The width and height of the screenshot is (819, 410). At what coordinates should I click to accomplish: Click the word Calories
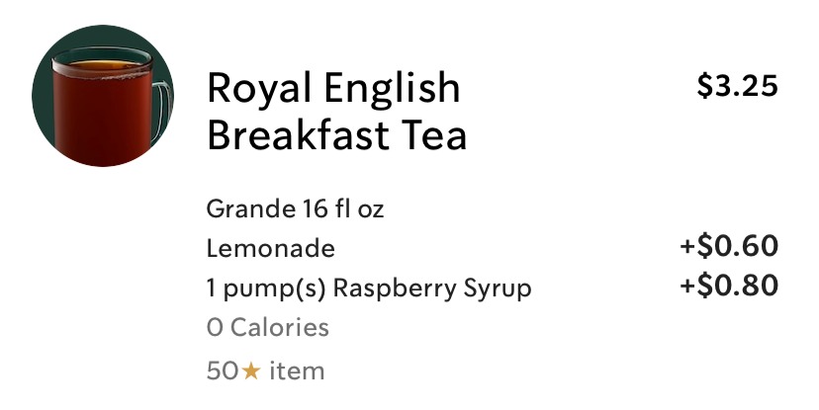281,328
